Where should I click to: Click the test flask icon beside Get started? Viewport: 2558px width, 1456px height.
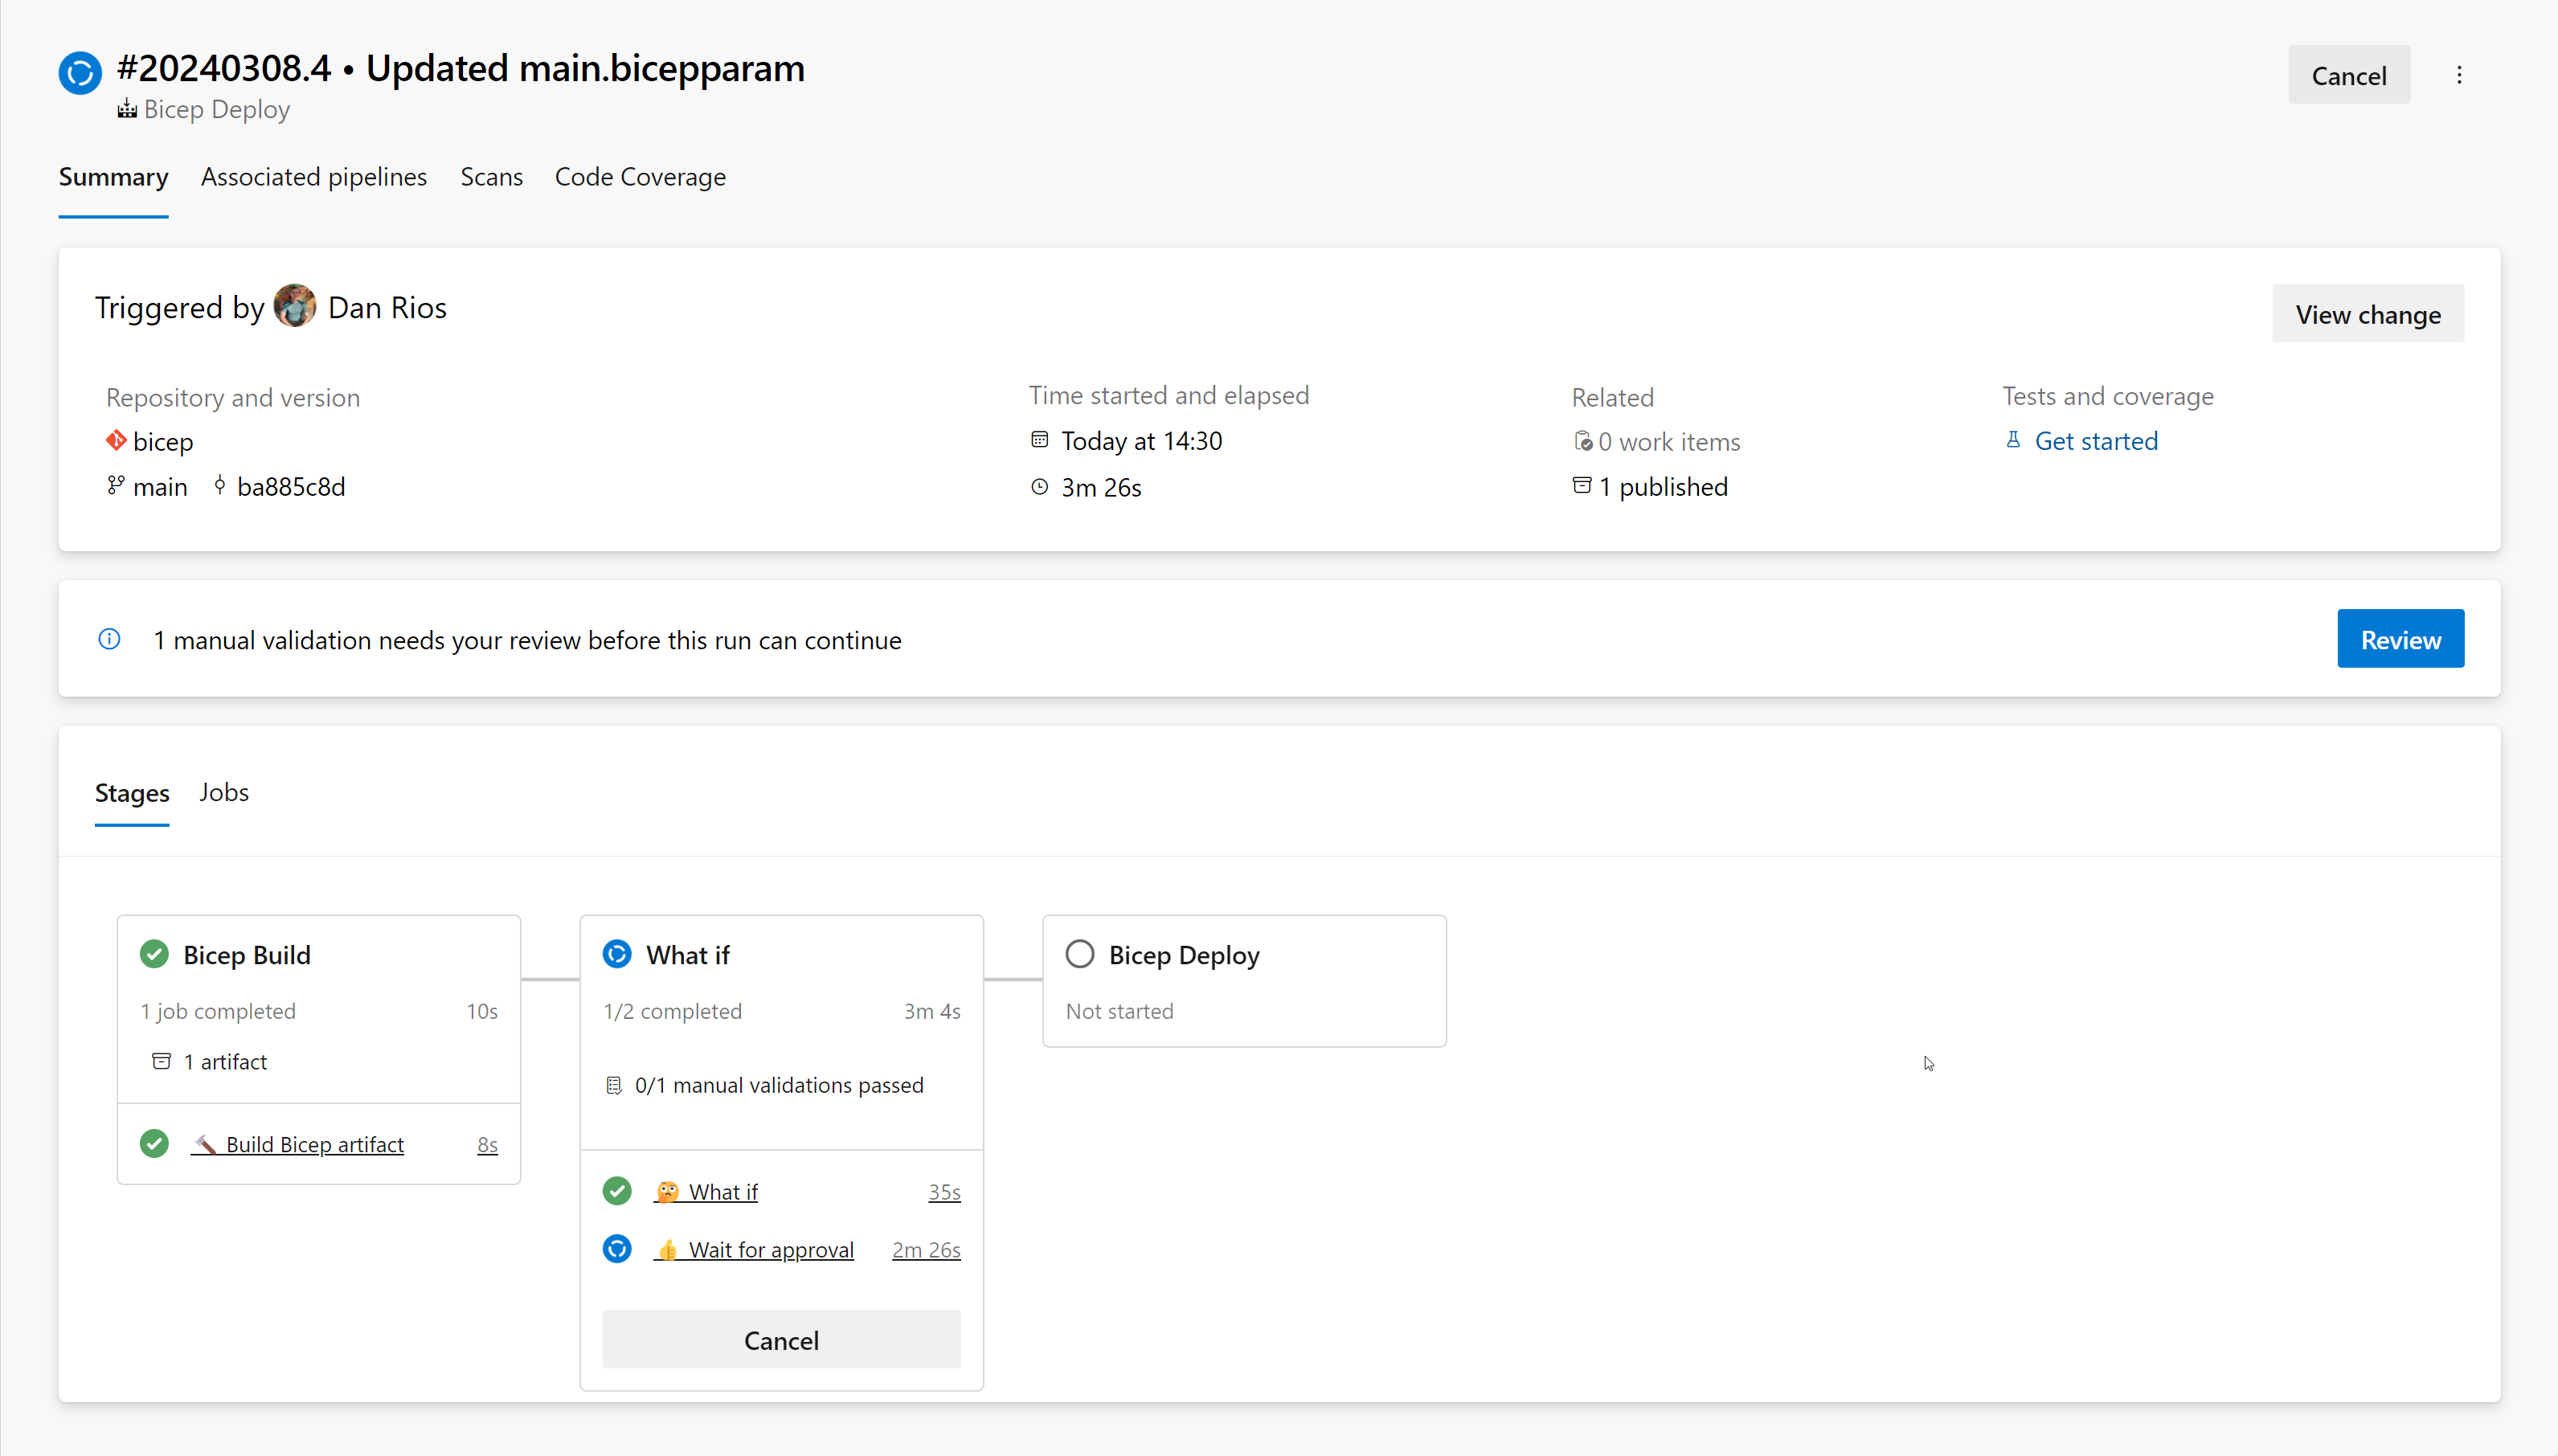point(2013,440)
